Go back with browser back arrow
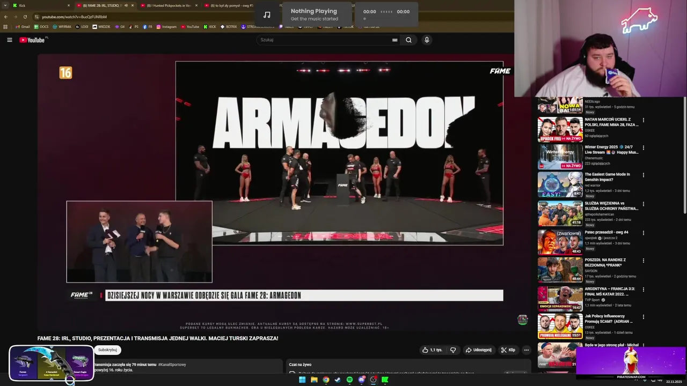687x386 pixels. [5, 17]
